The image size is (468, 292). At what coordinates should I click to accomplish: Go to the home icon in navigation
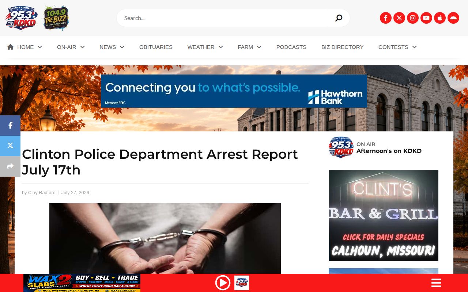[x=11, y=47]
